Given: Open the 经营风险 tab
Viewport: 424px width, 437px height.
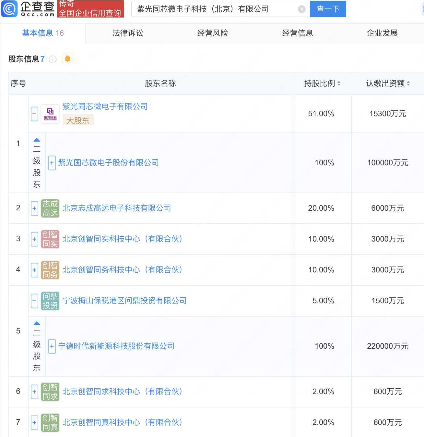Looking at the screenshot, I should coord(213,33).
